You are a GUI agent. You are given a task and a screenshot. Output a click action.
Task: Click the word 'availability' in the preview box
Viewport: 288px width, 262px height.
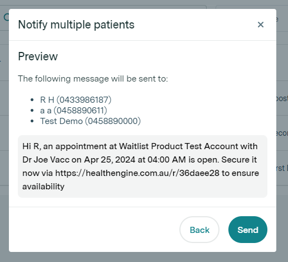tap(43, 187)
